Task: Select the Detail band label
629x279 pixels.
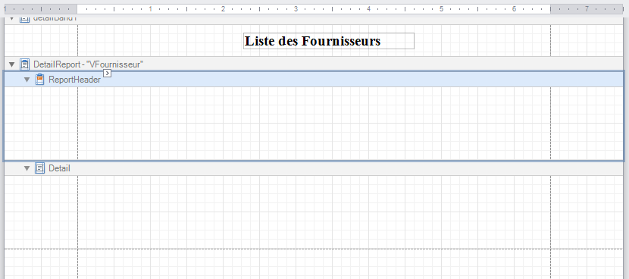Action: pos(59,168)
